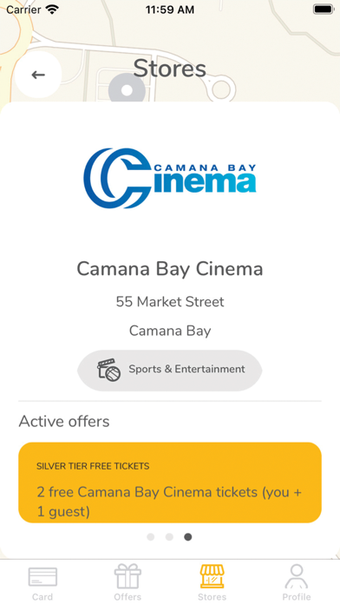Select the Stores shop icon

pyautogui.click(x=212, y=576)
